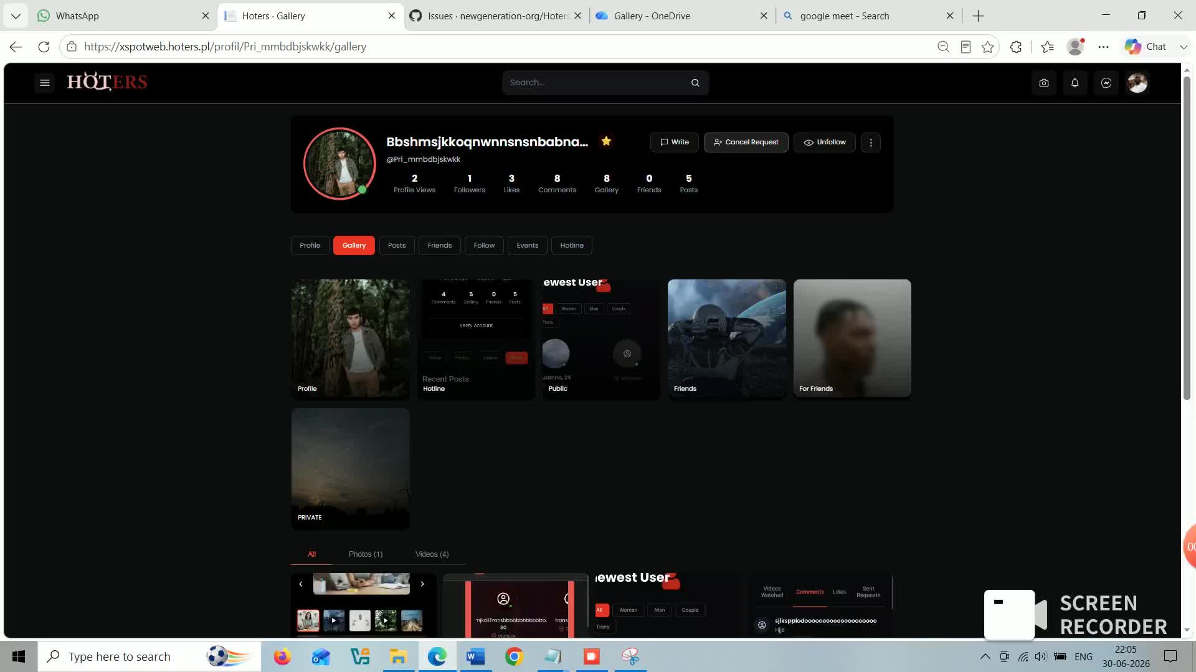1196x672 pixels.
Task: Switch to the Gallery - OneDrive browser tab
Action: [x=682, y=16]
